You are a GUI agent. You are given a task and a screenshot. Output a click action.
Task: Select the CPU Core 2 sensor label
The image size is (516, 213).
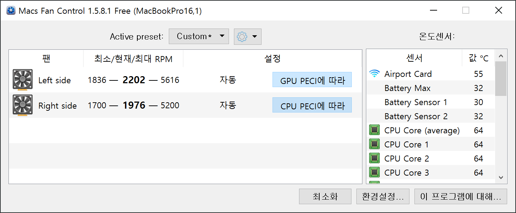407,159
